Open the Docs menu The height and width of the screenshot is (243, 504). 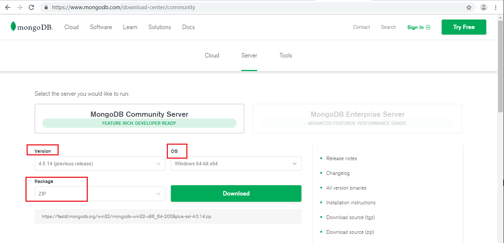188,27
